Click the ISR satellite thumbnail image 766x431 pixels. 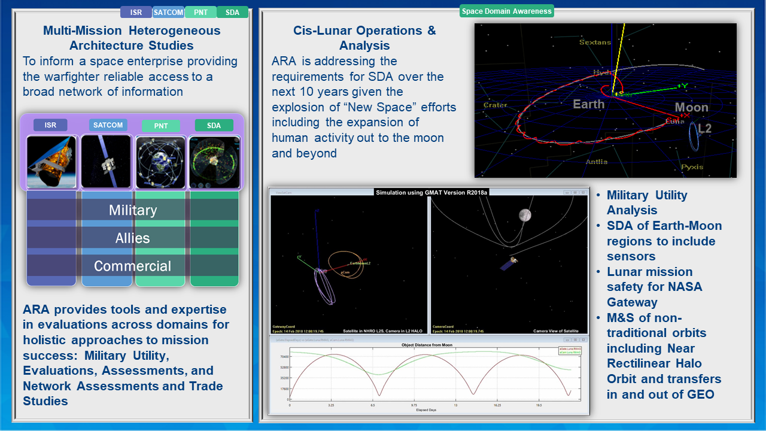point(51,162)
